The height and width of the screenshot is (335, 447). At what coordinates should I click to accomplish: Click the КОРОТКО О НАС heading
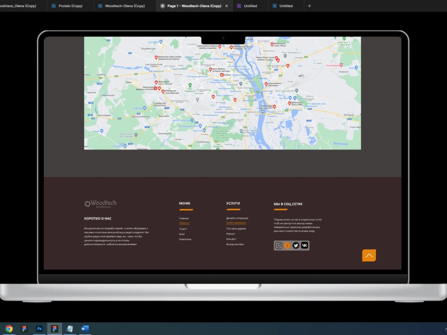coord(98,218)
